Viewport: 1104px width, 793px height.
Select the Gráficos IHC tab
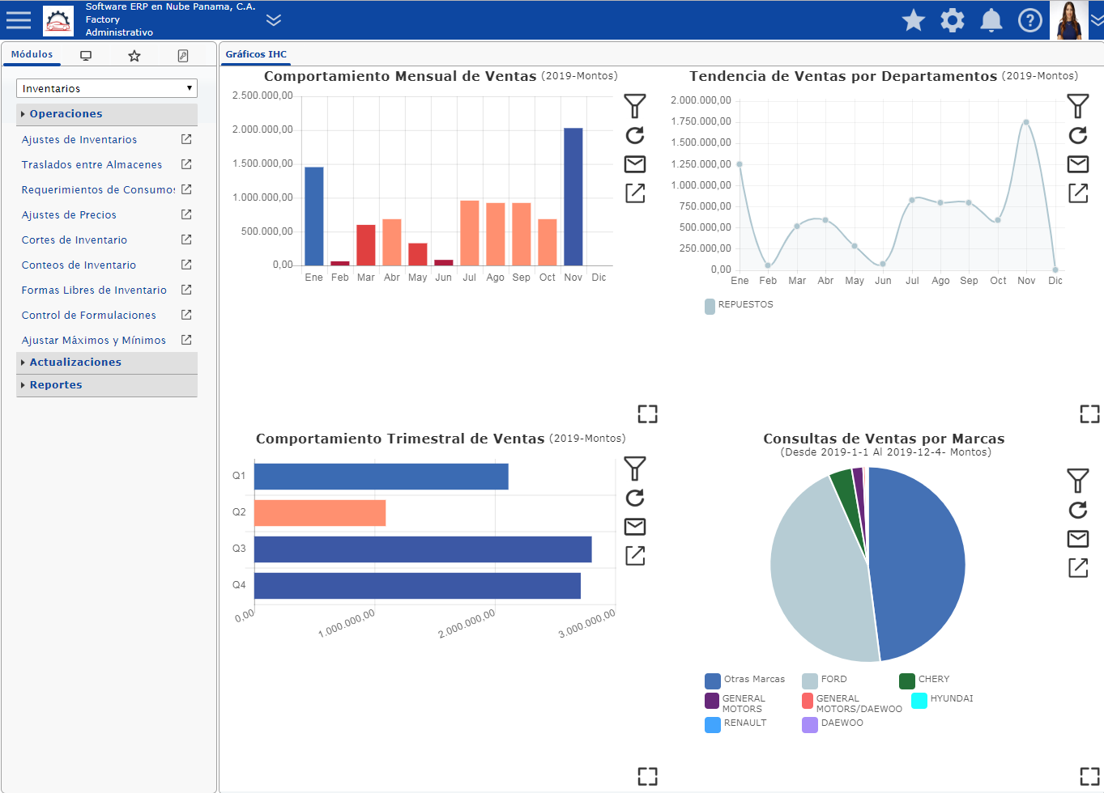(x=256, y=54)
